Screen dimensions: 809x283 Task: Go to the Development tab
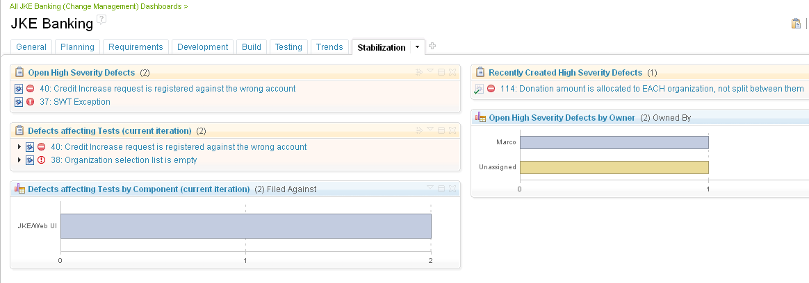click(203, 47)
